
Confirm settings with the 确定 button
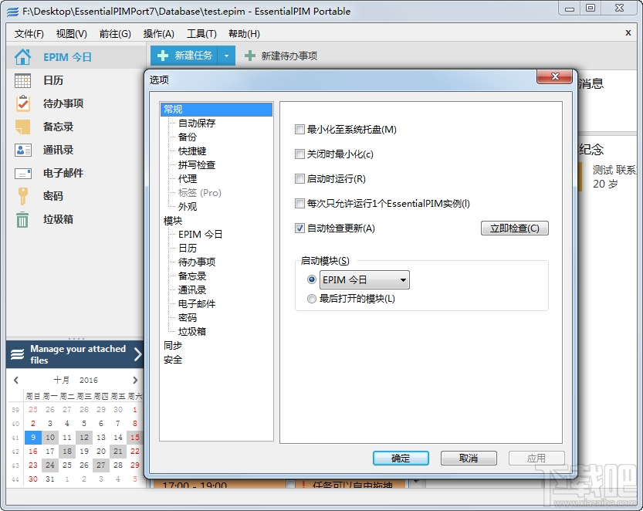click(x=401, y=458)
